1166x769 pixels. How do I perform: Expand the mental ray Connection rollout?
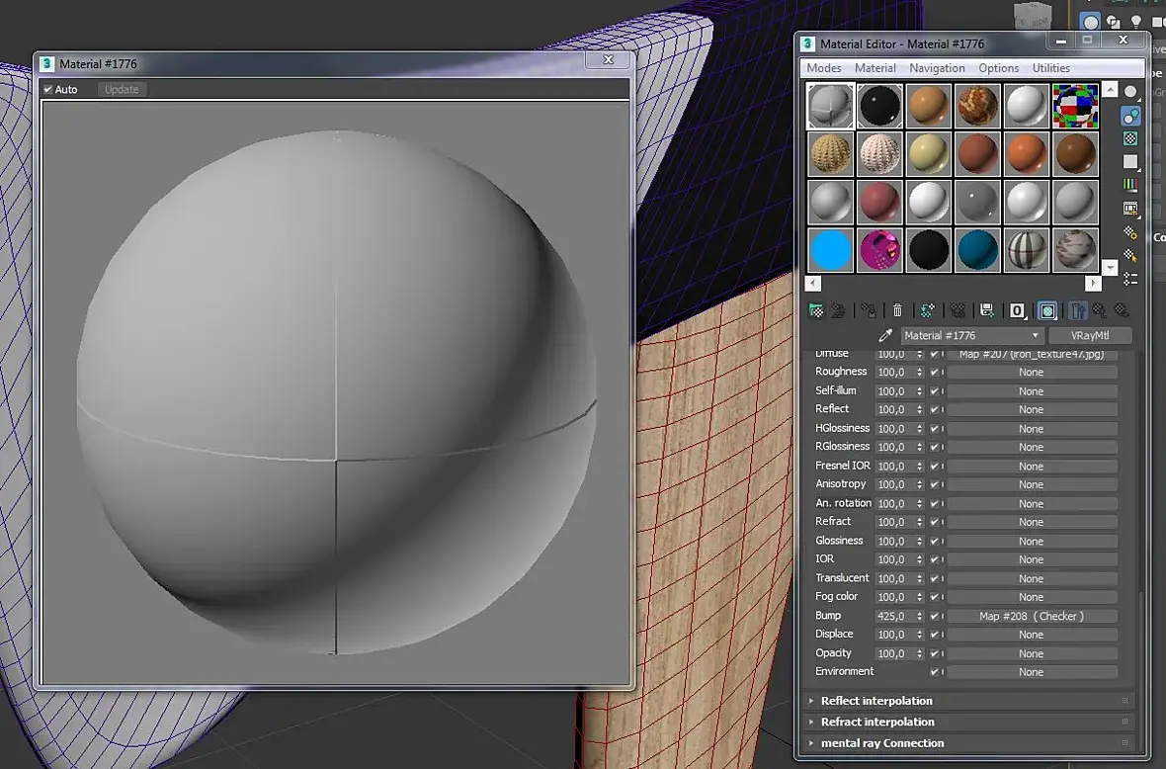click(x=881, y=743)
